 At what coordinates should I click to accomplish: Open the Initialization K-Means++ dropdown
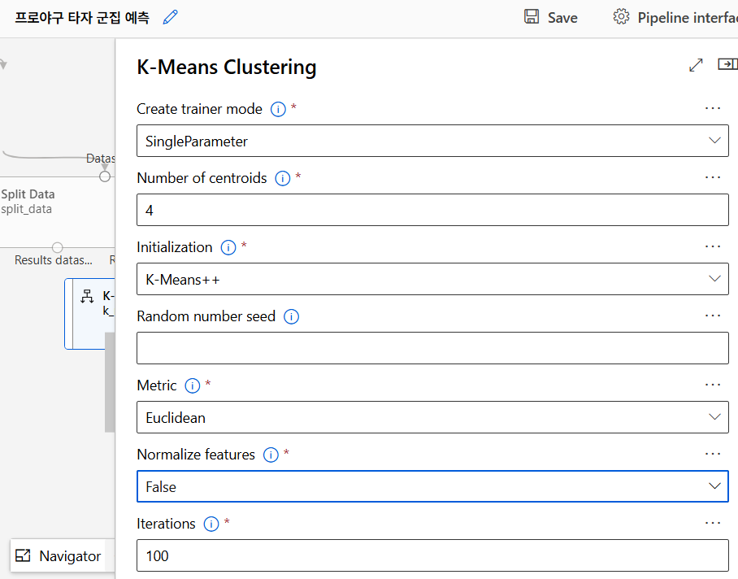pyautogui.click(x=432, y=279)
